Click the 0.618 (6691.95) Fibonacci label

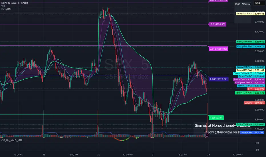click(x=218, y=49)
